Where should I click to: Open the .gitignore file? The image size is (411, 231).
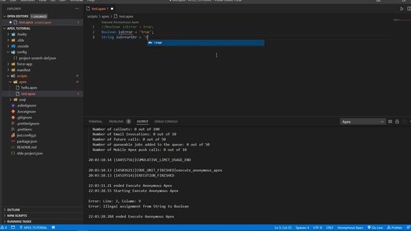(x=24, y=117)
